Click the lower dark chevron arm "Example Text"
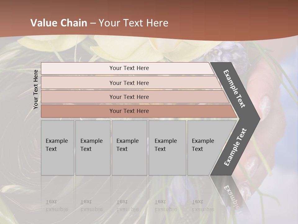Screen dimensions: 298x224 (x=235, y=147)
